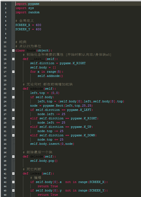Collapse the K_RIGHT elif block
This screenshot has width=141, height=197.
coord(13,118)
